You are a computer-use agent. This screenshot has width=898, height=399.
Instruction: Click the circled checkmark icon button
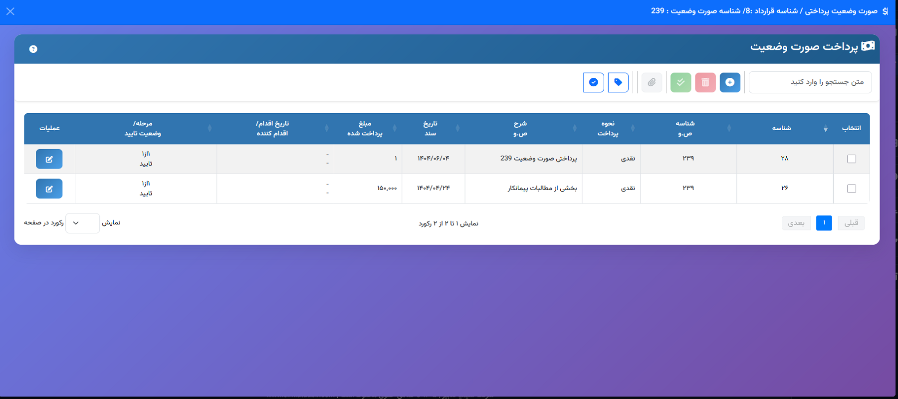pos(594,82)
